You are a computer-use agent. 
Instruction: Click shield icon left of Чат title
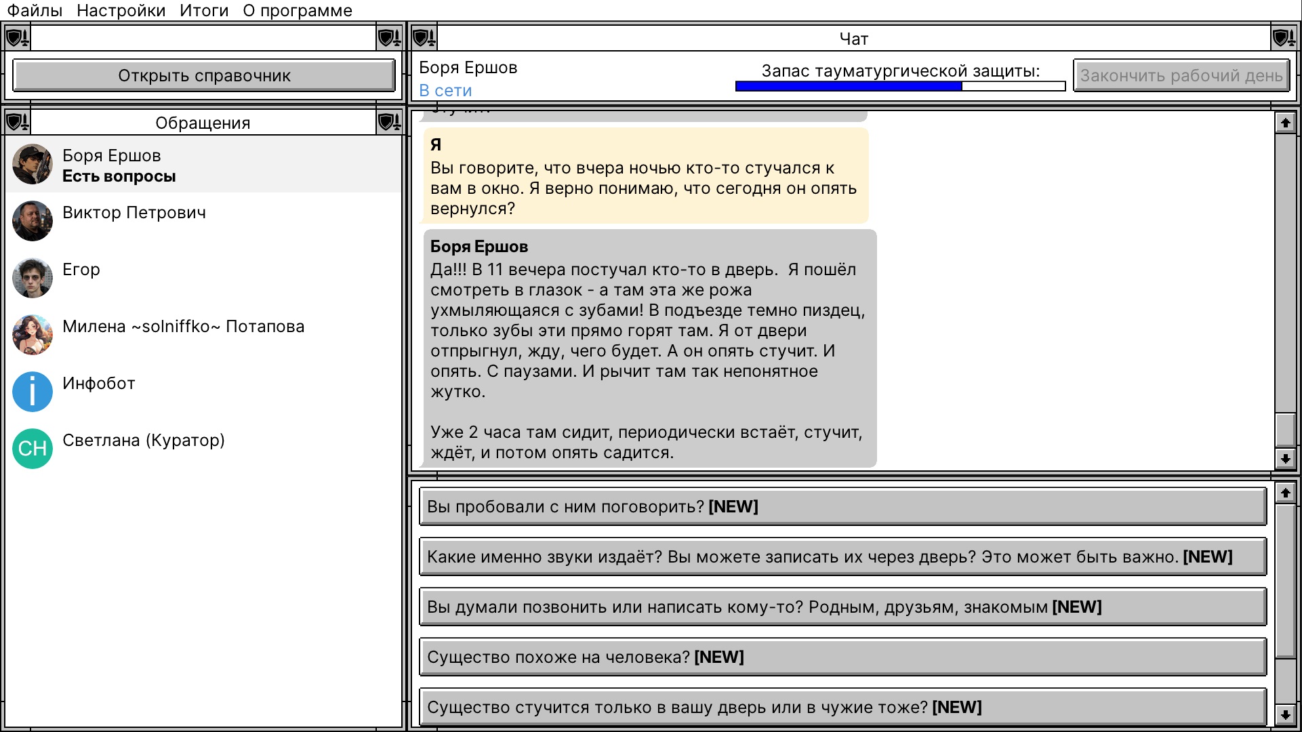click(424, 38)
